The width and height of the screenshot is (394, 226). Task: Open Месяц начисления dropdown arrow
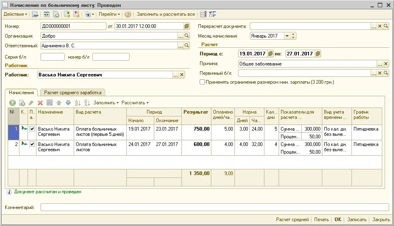coord(287,36)
